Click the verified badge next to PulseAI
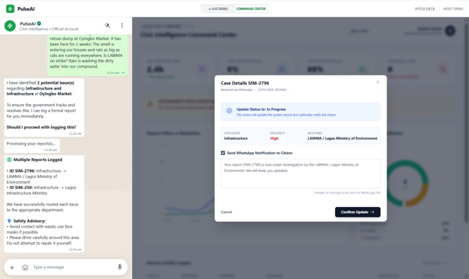The image size is (469, 279). pos(39,23)
